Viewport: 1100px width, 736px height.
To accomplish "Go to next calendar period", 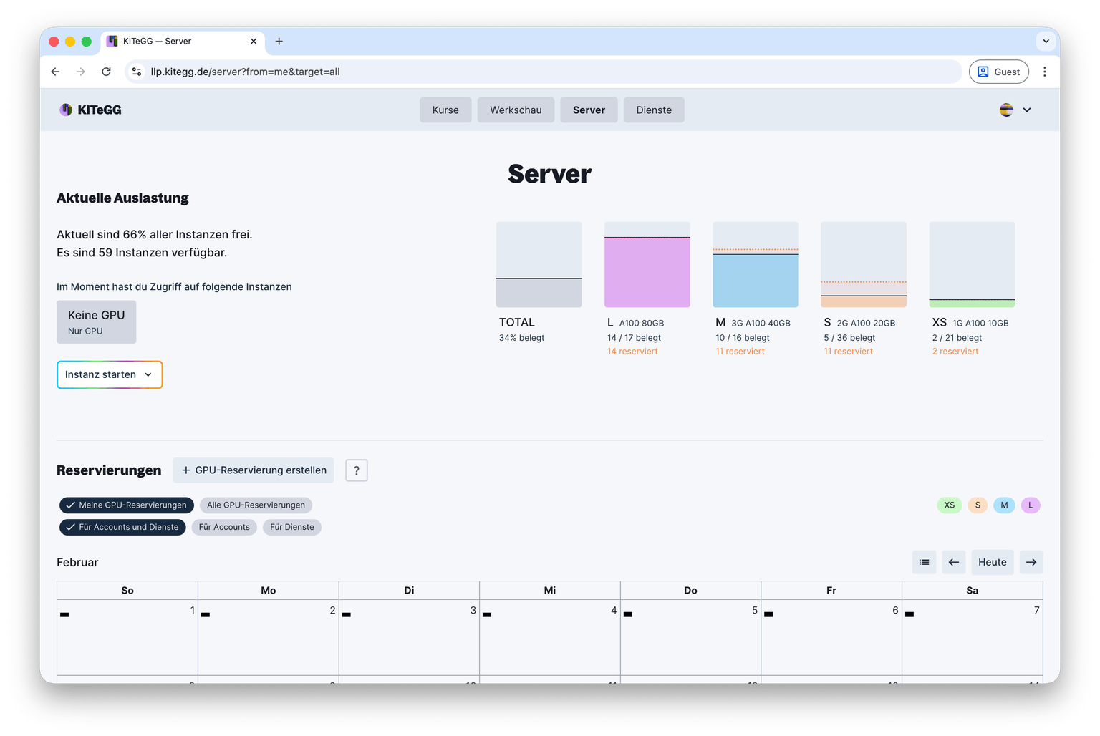I will 1031,562.
